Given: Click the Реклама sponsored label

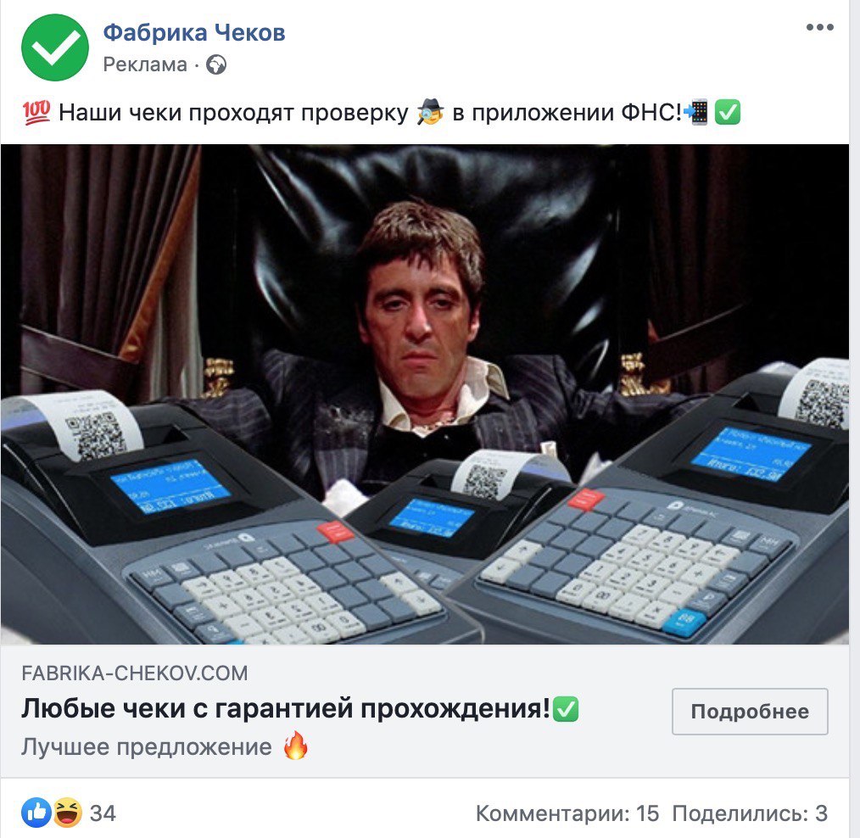Looking at the screenshot, I should click(x=145, y=64).
